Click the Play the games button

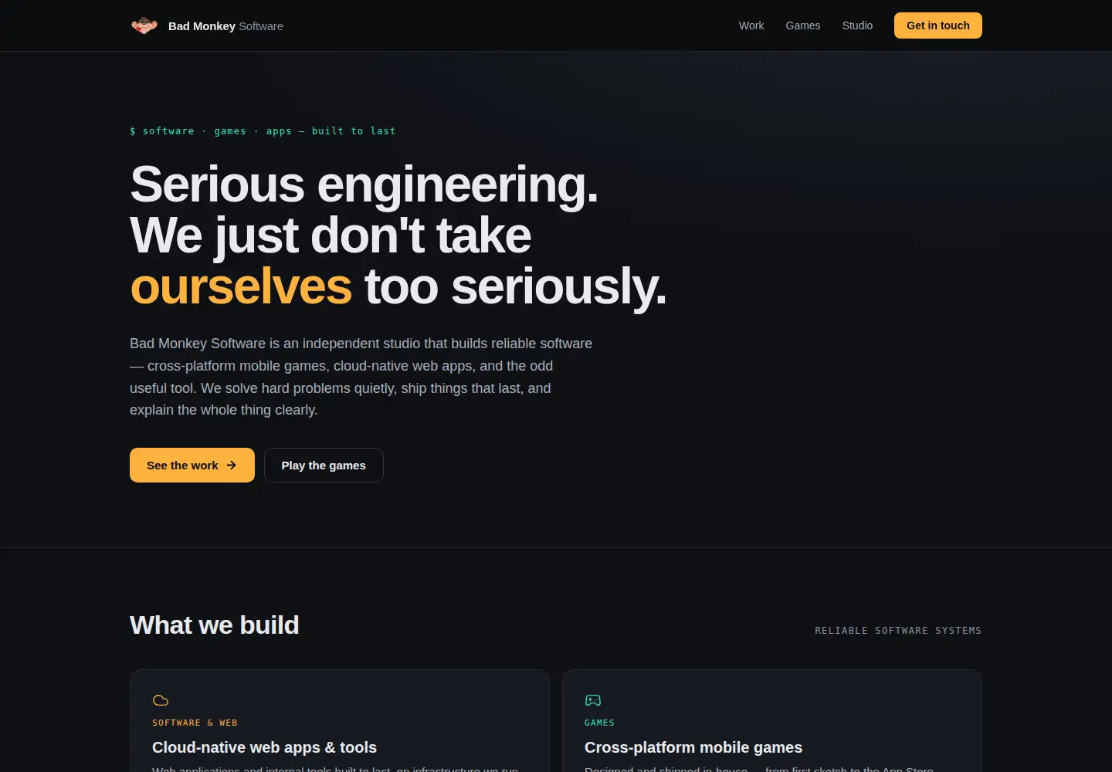(324, 465)
